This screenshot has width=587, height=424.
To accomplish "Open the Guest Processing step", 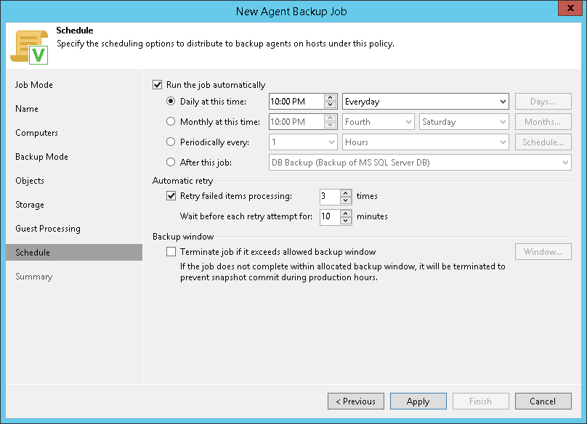I will [48, 229].
